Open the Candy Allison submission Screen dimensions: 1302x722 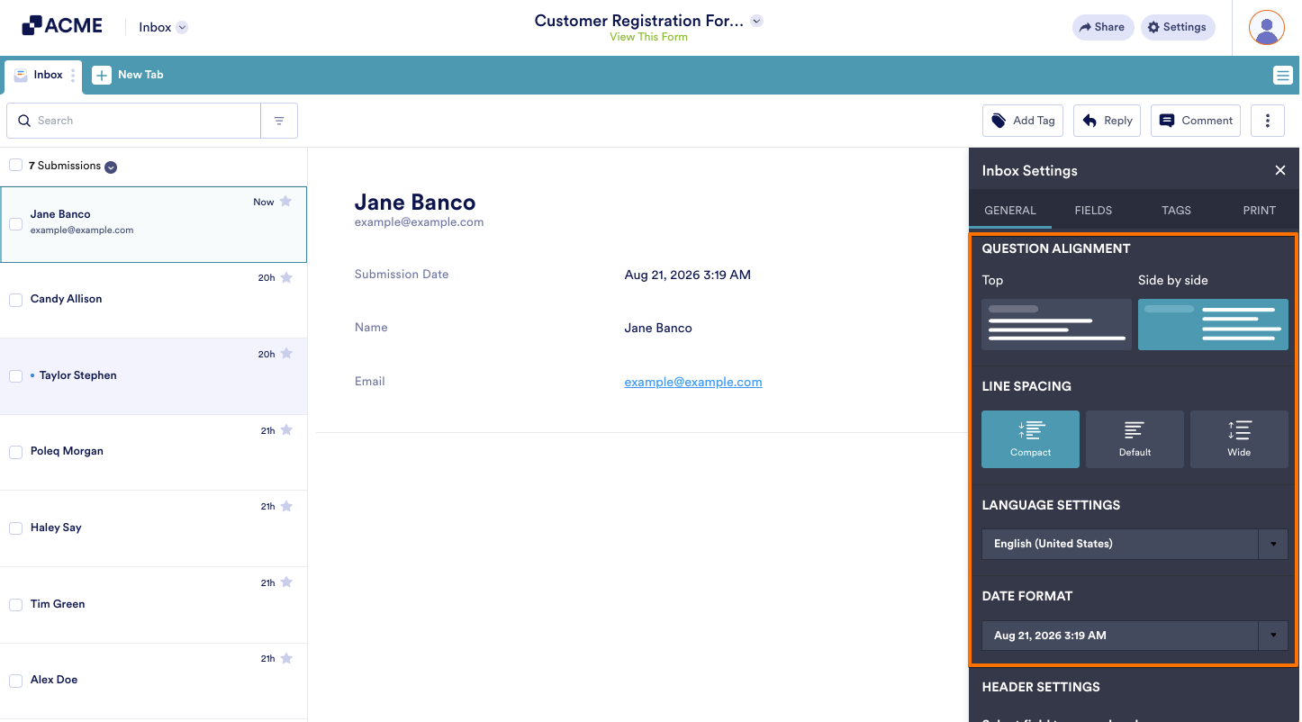[x=153, y=300]
